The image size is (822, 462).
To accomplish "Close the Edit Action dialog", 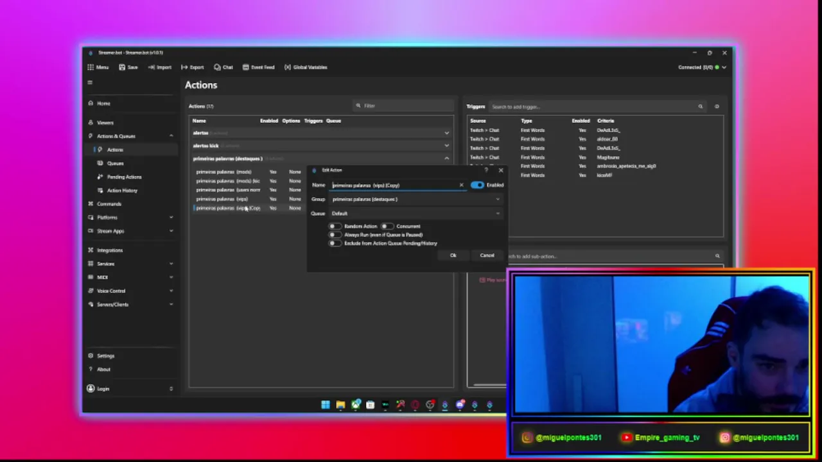I will pos(501,170).
